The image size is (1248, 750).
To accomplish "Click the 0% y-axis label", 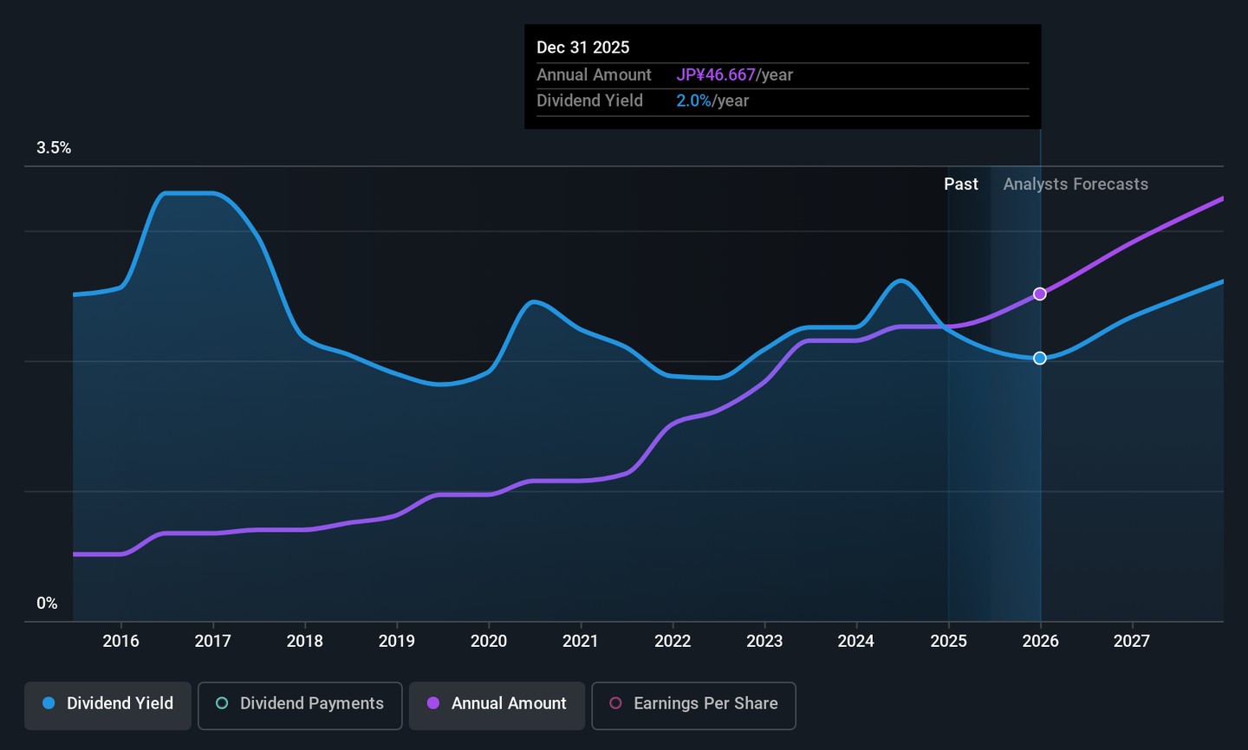I will pyautogui.click(x=47, y=604).
